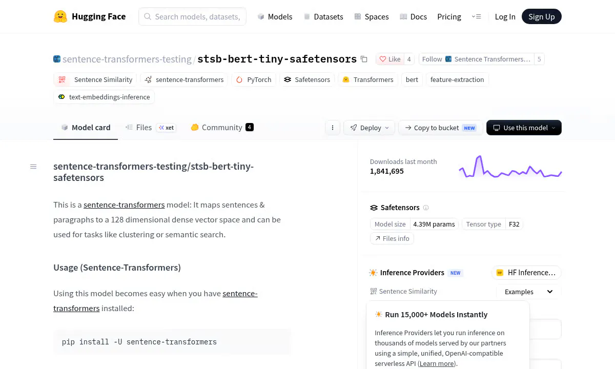Focus the search models, datasets field
Image resolution: width=615 pixels, height=369 pixels.
(x=193, y=16)
